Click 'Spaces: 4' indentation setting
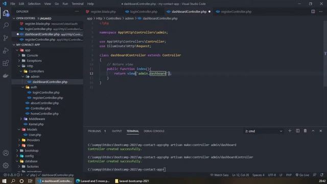The image size is (327, 184). pos(258,175)
